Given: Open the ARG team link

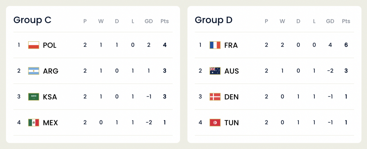Looking at the screenshot, I should pyautogui.click(x=50, y=71).
